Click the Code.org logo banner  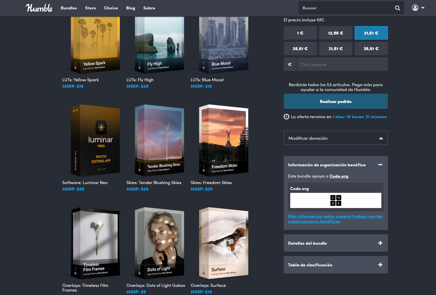tap(335, 200)
